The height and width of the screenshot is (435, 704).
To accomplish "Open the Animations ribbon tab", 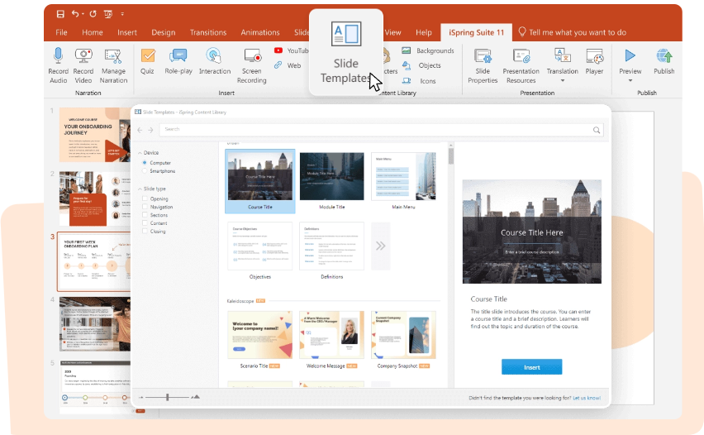I will 260,32.
